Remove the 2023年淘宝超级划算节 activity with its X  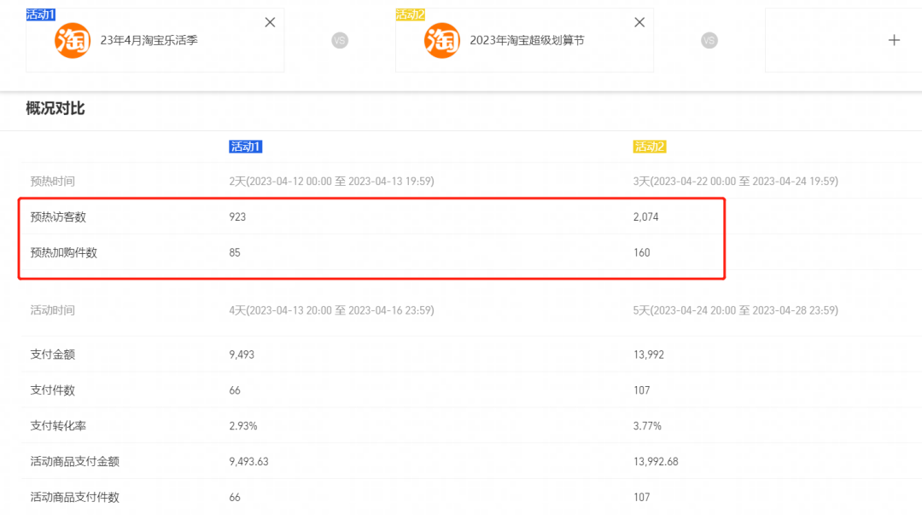[x=639, y=22]
